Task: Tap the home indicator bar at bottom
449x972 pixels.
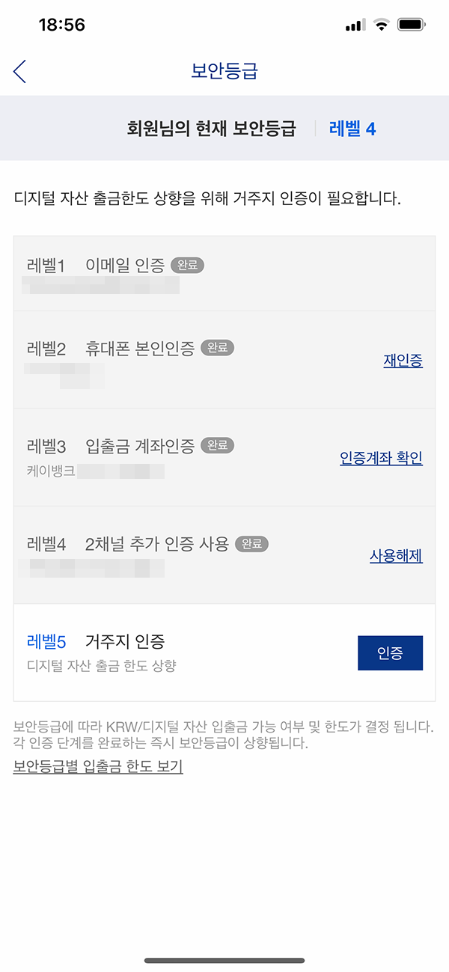Action: [x=224, y=959]
